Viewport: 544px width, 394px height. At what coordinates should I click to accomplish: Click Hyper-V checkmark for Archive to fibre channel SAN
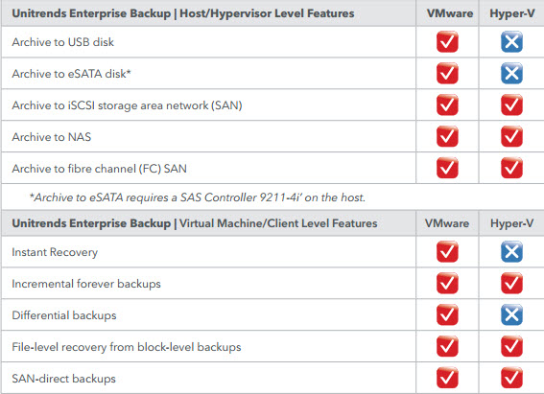coord(511,168)
